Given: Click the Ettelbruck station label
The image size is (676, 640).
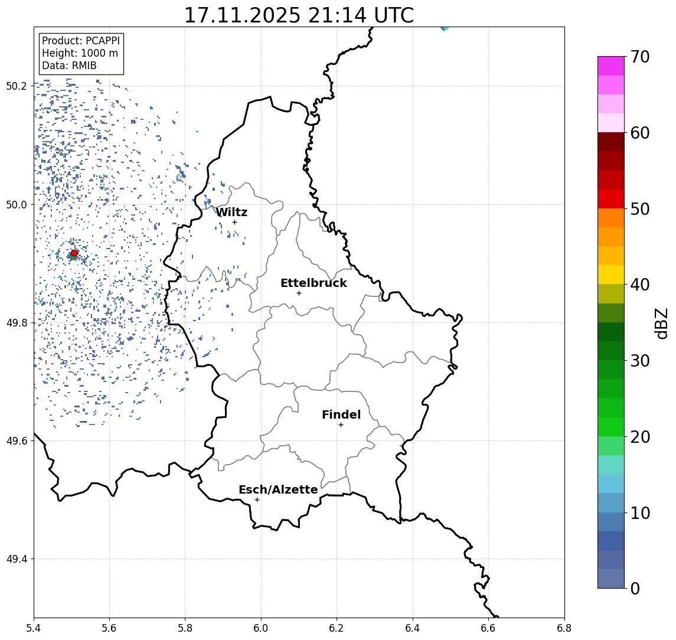Looking at the screenshot, I should 314,283.
